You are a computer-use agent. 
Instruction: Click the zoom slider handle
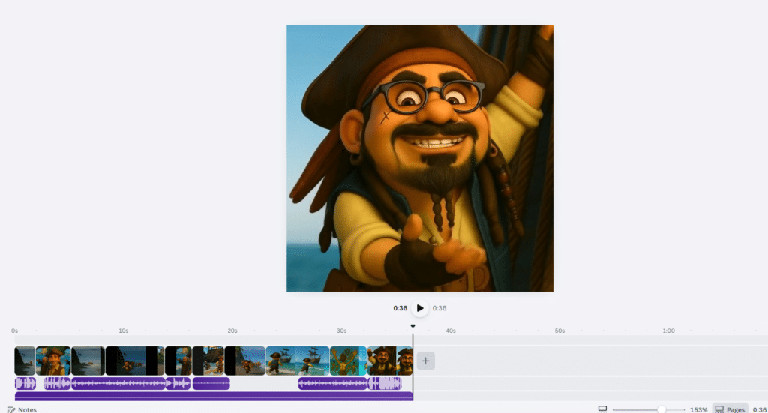[661, 409]
